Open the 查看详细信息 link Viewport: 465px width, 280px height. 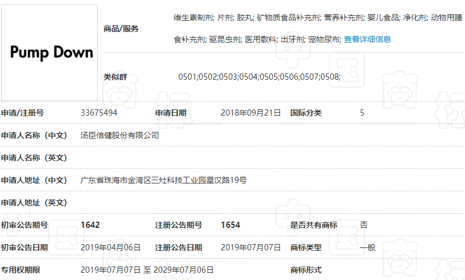(x=367, y=39)
